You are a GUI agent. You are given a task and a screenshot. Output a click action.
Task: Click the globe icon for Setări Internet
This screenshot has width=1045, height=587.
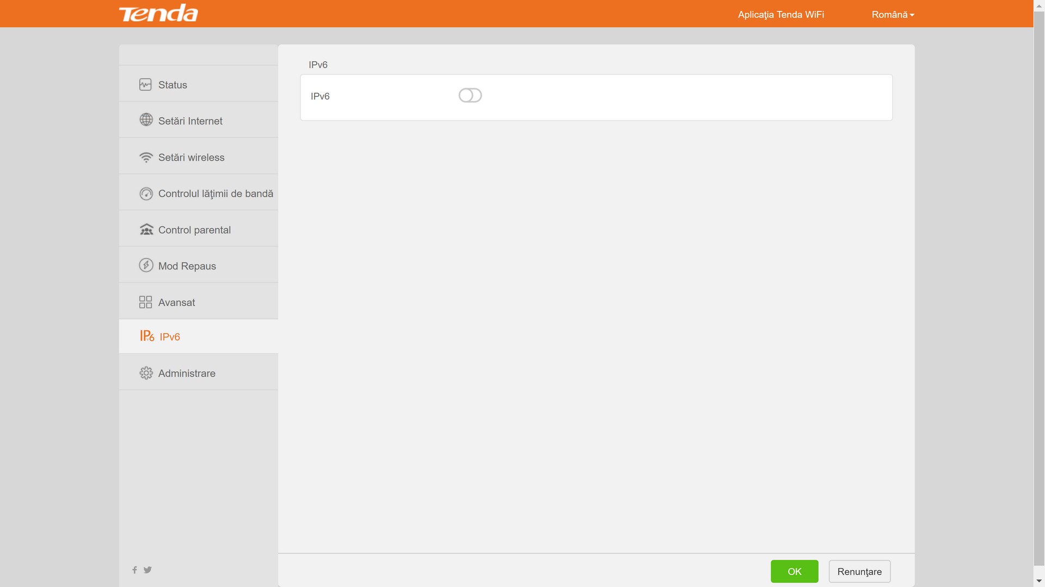(x=146, y=120)
